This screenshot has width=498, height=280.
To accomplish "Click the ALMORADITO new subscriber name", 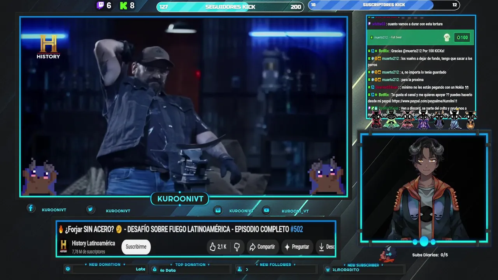I will pos(345,270).
